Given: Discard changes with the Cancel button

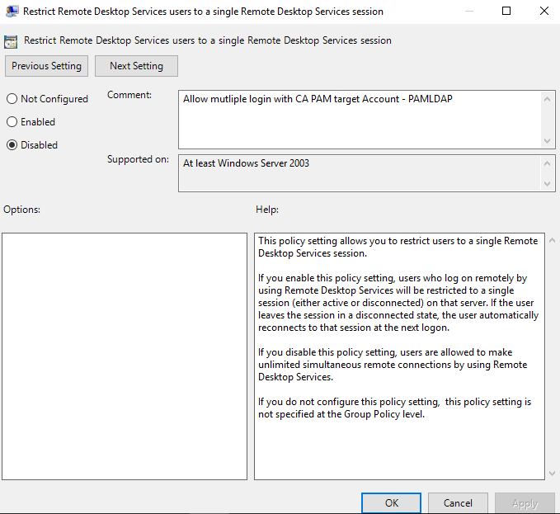Looking at the screenshot, I should 458,502.
